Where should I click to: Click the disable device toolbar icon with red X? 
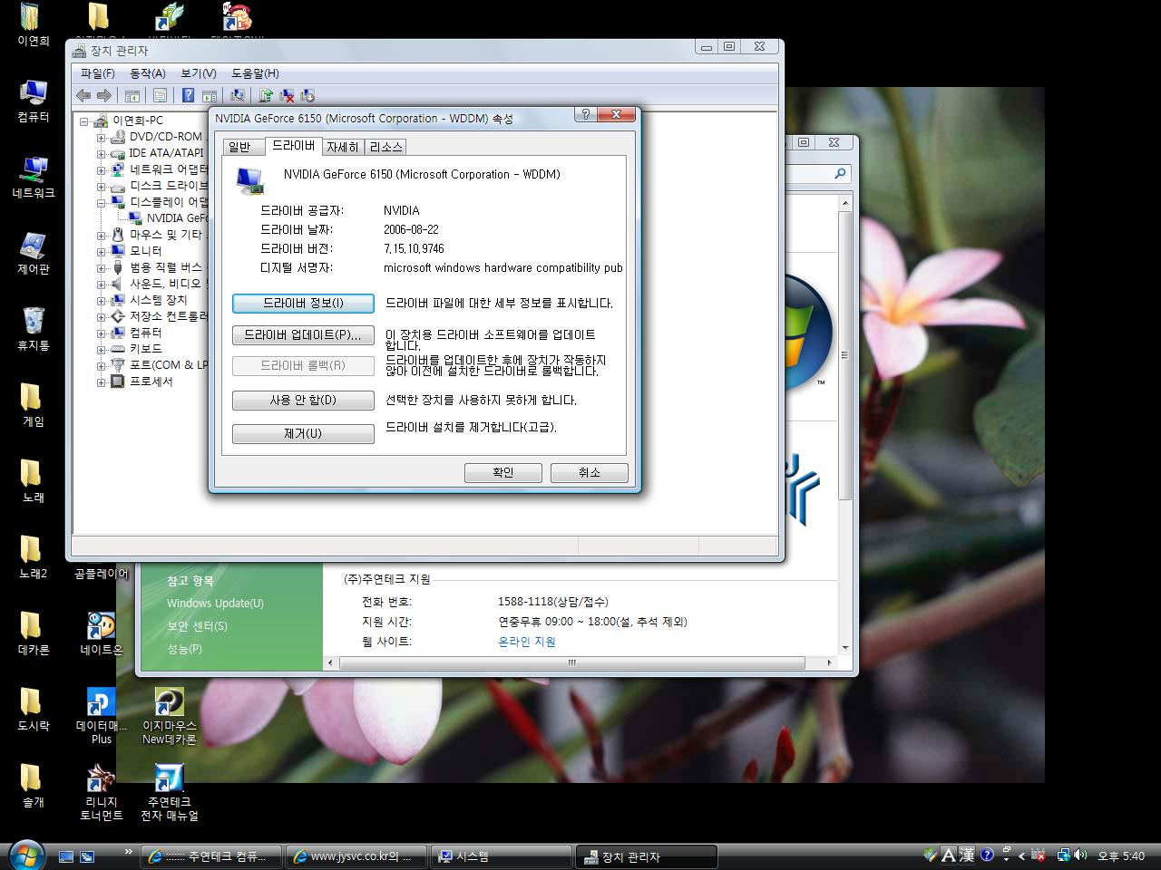pyautogui.click(x=287, y=95)
